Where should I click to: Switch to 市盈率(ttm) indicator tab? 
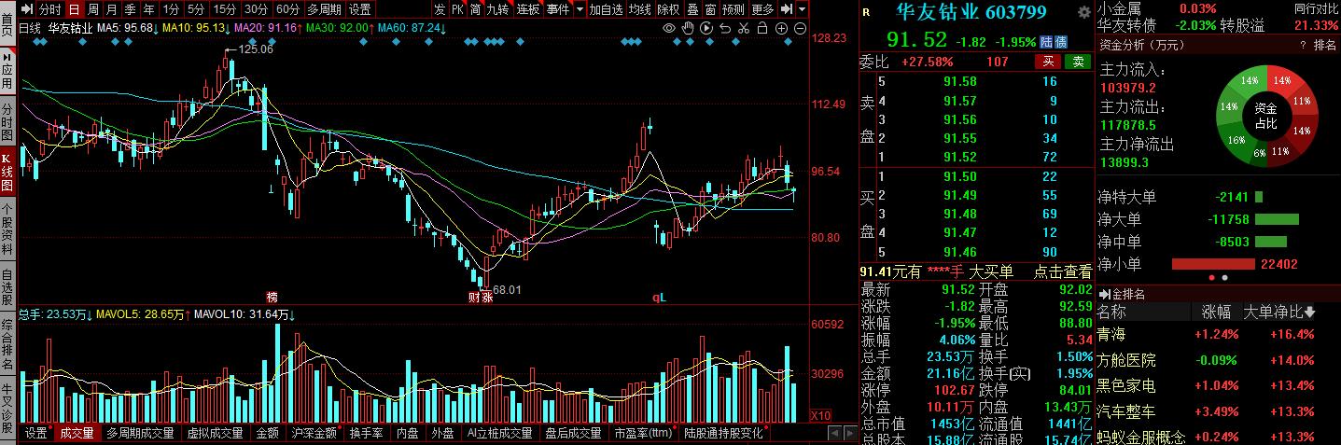(x=643, y=433)
